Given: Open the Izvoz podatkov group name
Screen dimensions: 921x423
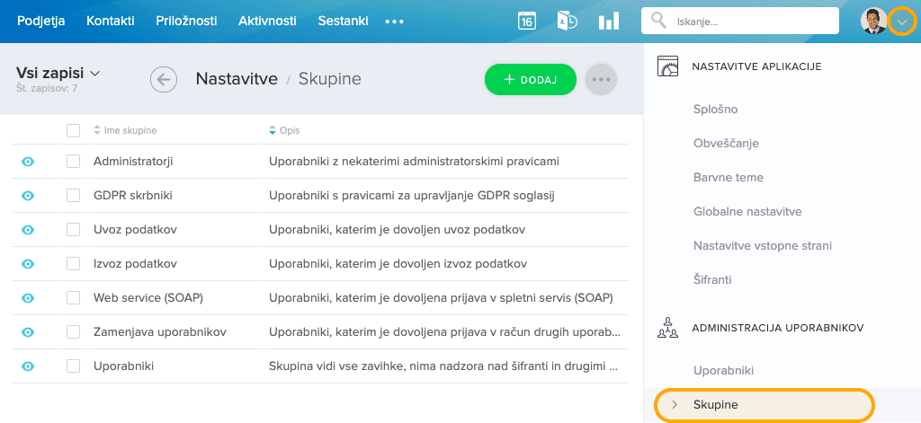Looking at the screenshot, I should click(x=135, y=264).
